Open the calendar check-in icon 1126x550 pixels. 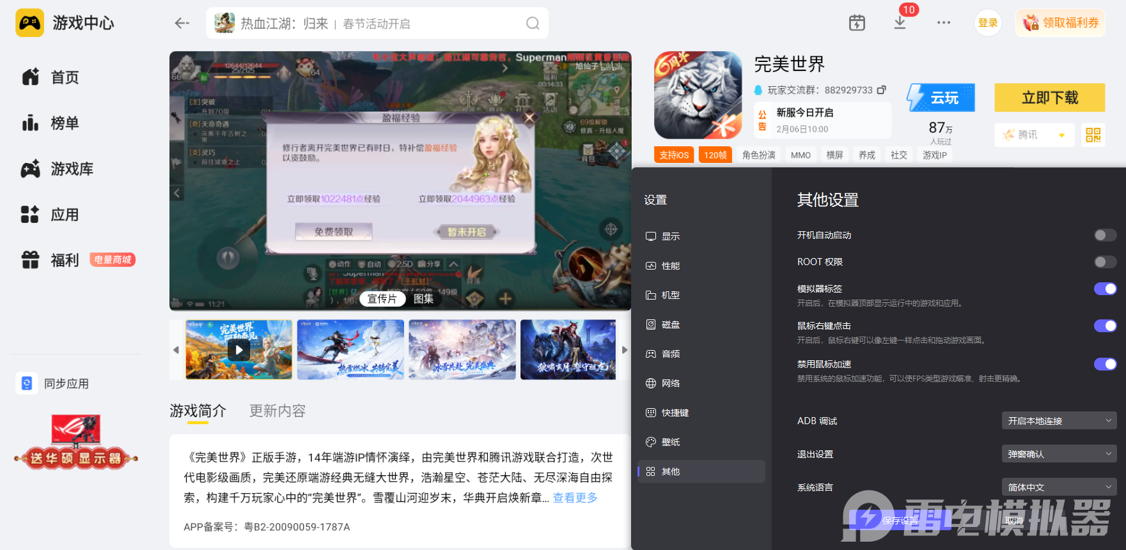pyautogui.click(x=857, y=23)
